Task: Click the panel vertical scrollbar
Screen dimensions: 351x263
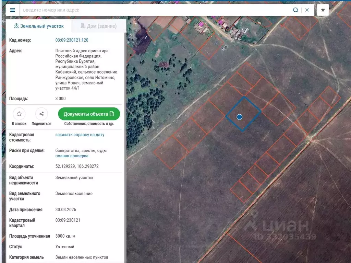Action: [125, 148]
